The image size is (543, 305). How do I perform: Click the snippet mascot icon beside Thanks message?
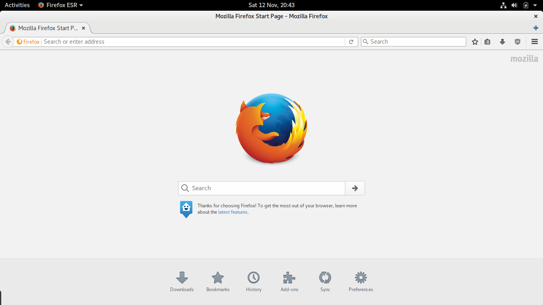click(186, 209)
